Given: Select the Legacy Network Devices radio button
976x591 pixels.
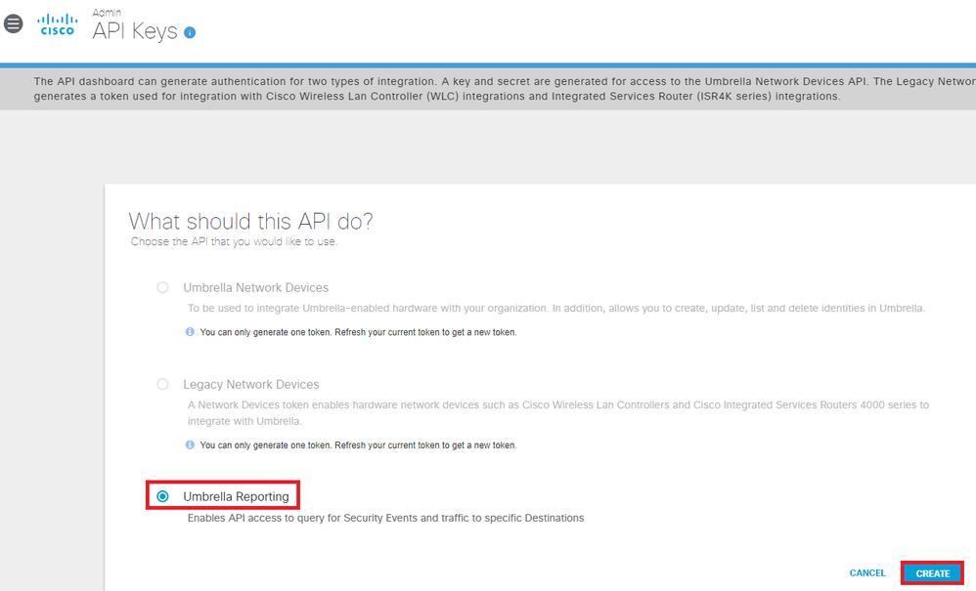Looking at the screenshot, I should pyautogui.click(x=162, y=385).
